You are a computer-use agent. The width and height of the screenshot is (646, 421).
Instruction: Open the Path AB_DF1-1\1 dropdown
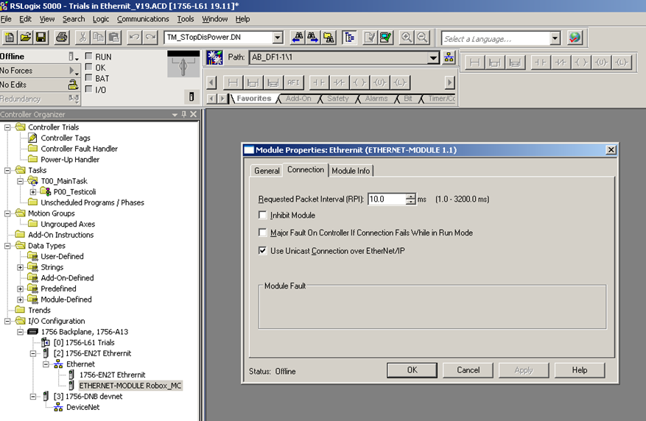433,58
